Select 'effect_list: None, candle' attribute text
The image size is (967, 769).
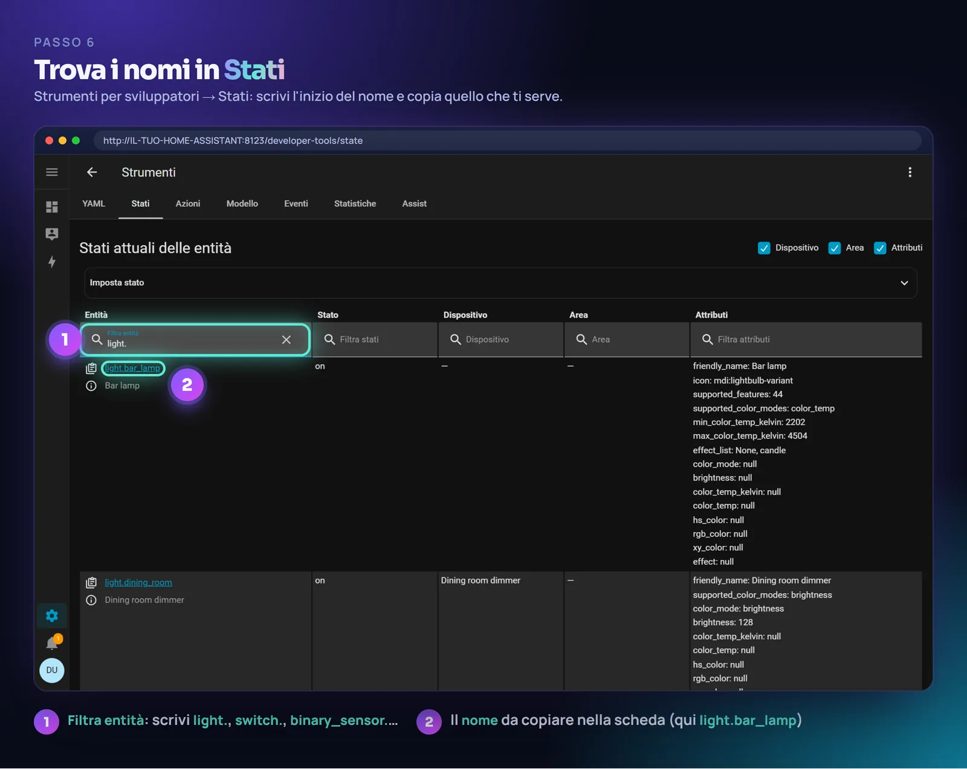point(739,450)
